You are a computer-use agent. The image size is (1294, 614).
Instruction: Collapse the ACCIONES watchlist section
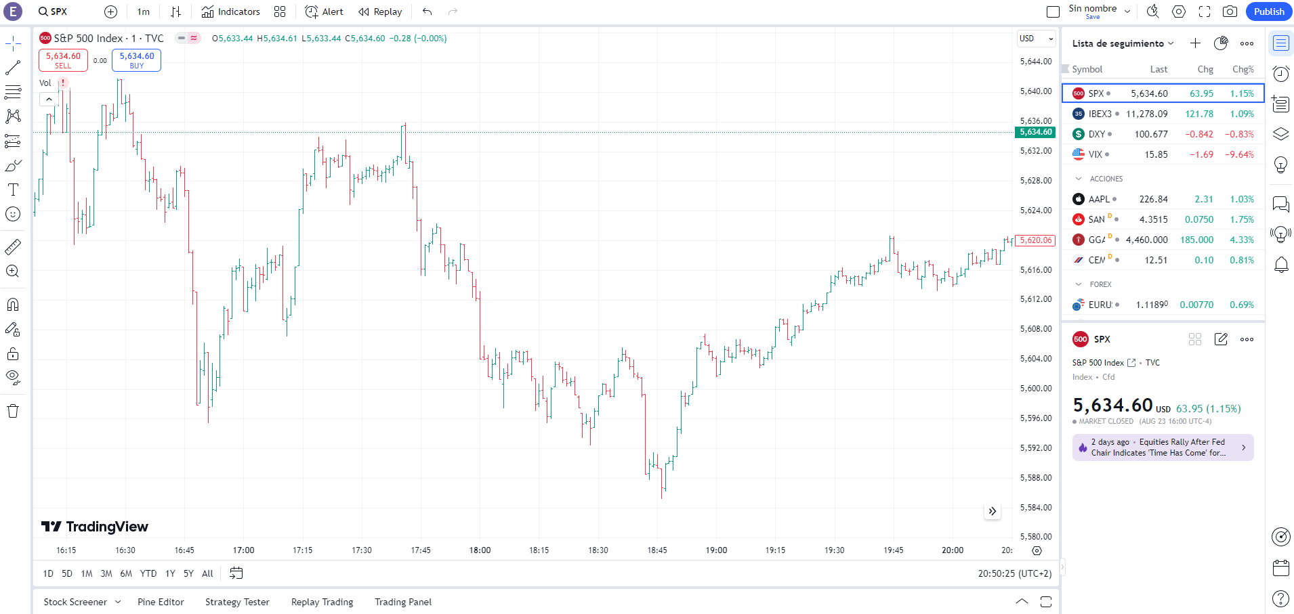(x=1079, y=179)
